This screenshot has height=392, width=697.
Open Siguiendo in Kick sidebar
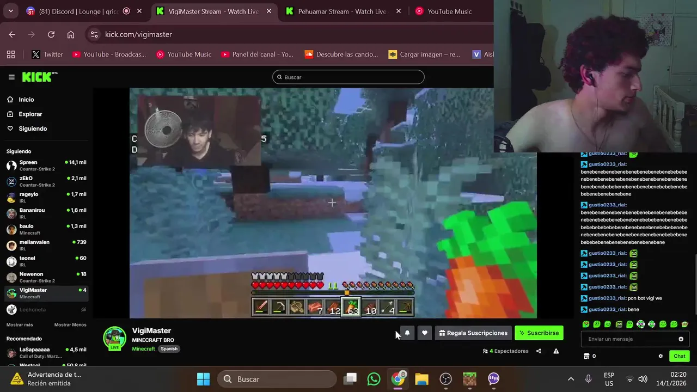27,128
